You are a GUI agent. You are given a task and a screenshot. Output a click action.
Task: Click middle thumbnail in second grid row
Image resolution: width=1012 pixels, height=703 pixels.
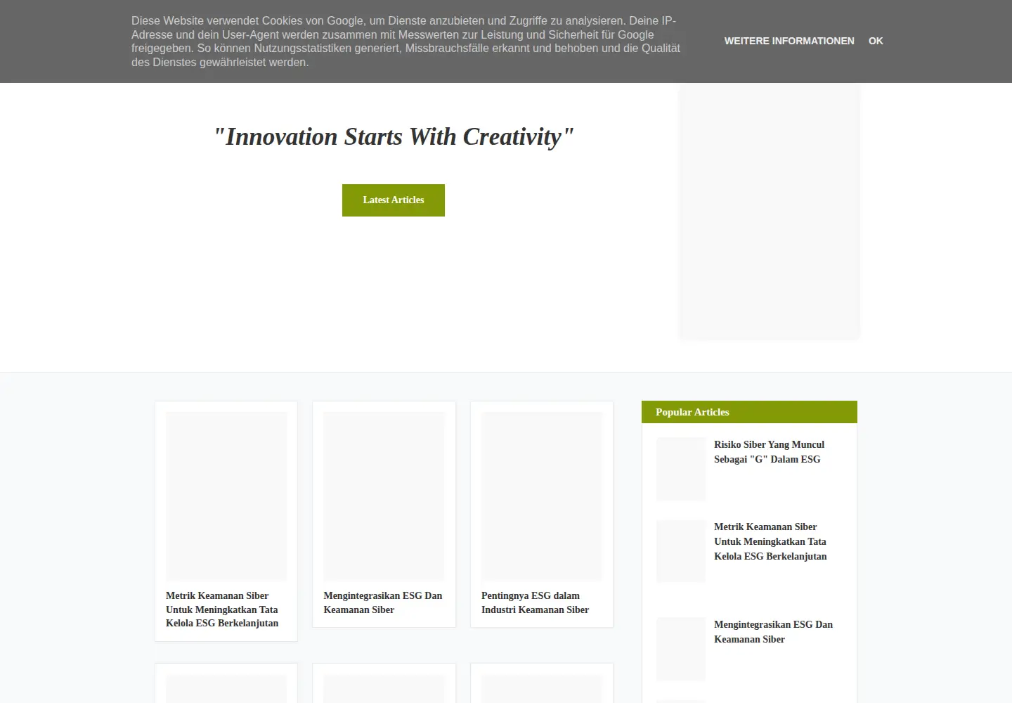[384, 689]
